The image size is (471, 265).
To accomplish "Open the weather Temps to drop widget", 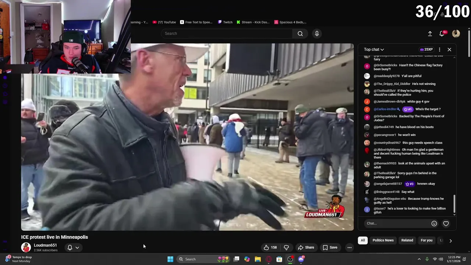I will tap(18, 259).
